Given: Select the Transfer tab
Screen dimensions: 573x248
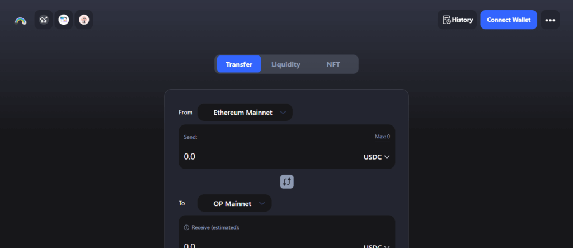Looking at the screenshot, I should coord(239,64).
